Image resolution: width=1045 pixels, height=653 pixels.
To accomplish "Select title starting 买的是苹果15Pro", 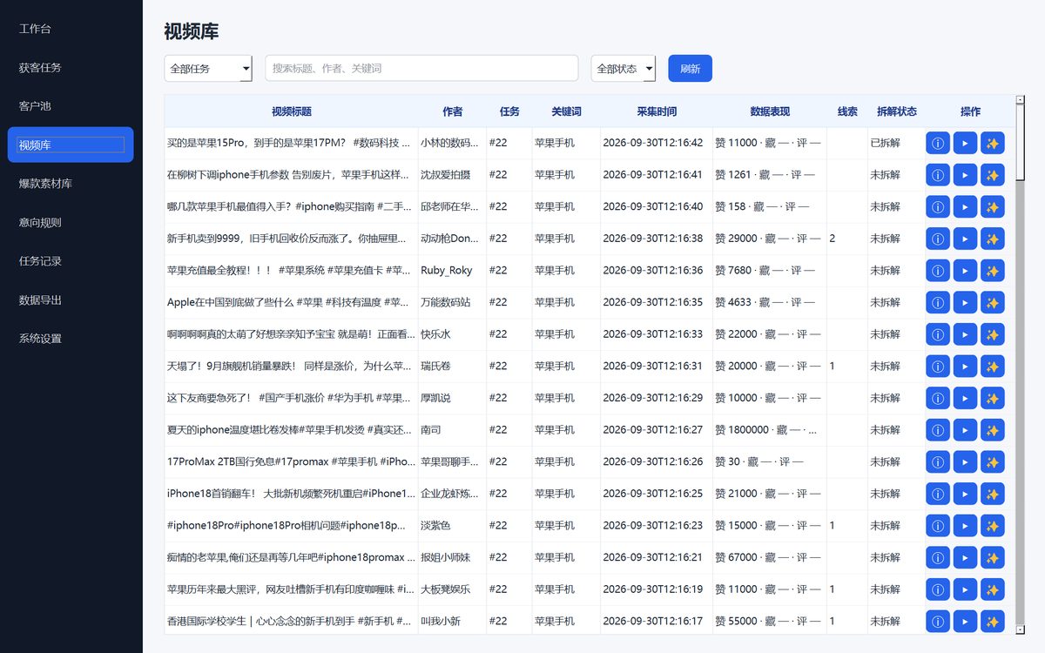I will pyautogui.click(x=290, y=143).
